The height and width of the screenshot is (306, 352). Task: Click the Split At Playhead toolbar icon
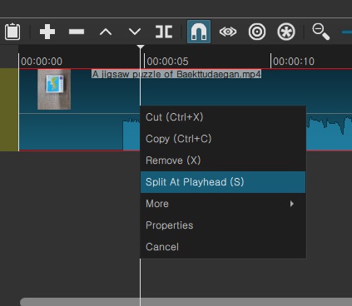(164, 32)
